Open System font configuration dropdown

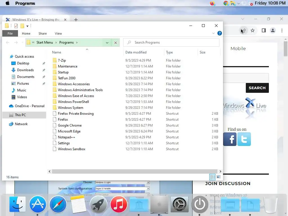[148, 188]
